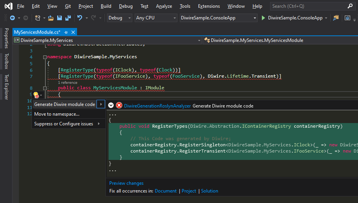
Task: Open the DiwireGenerationRoslynAnalyzer link
Action: click(x=157, y=106)
